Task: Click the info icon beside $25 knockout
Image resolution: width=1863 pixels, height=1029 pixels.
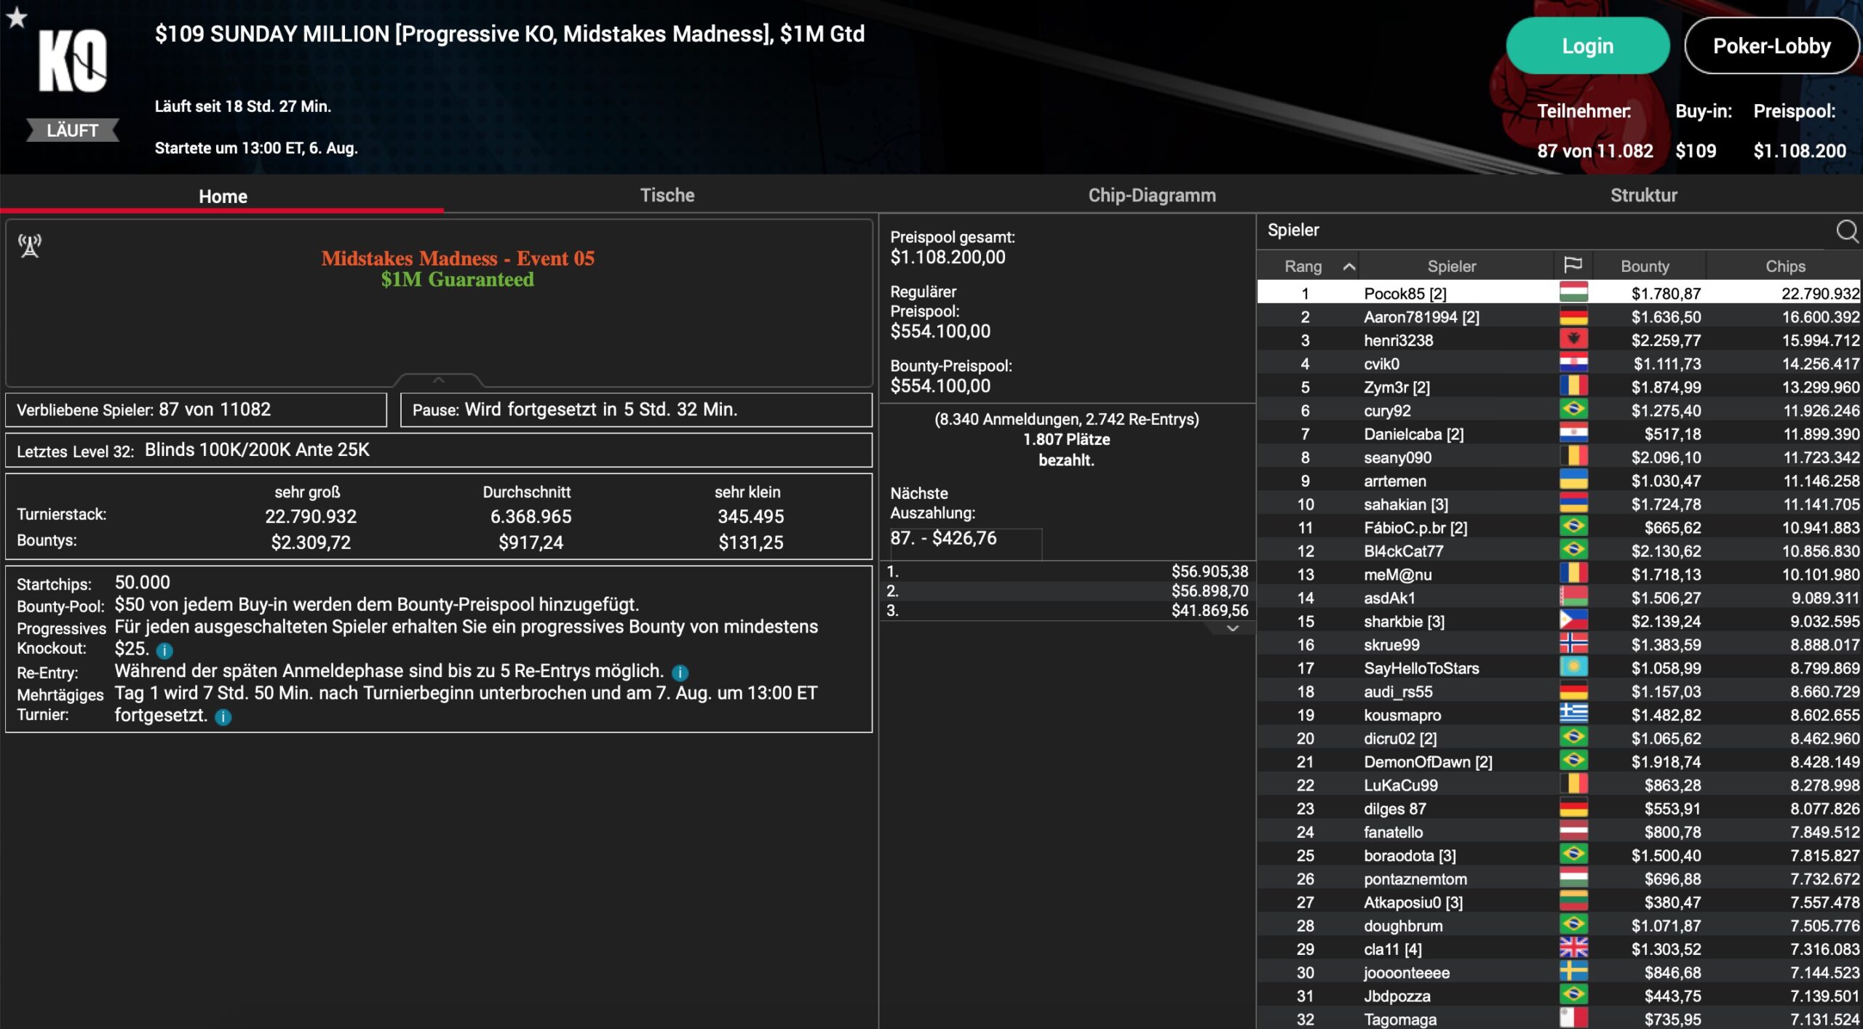Action: click(164, 650)
